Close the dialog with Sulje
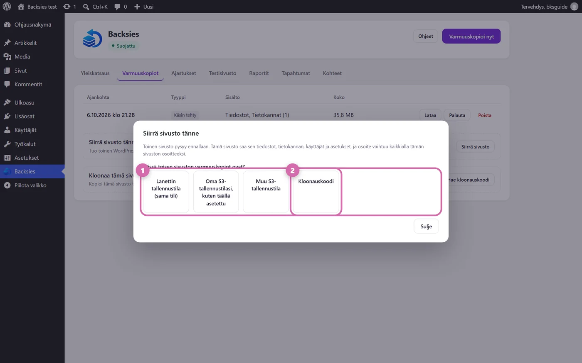Screen dimensions: 582x363 (426, 227)
